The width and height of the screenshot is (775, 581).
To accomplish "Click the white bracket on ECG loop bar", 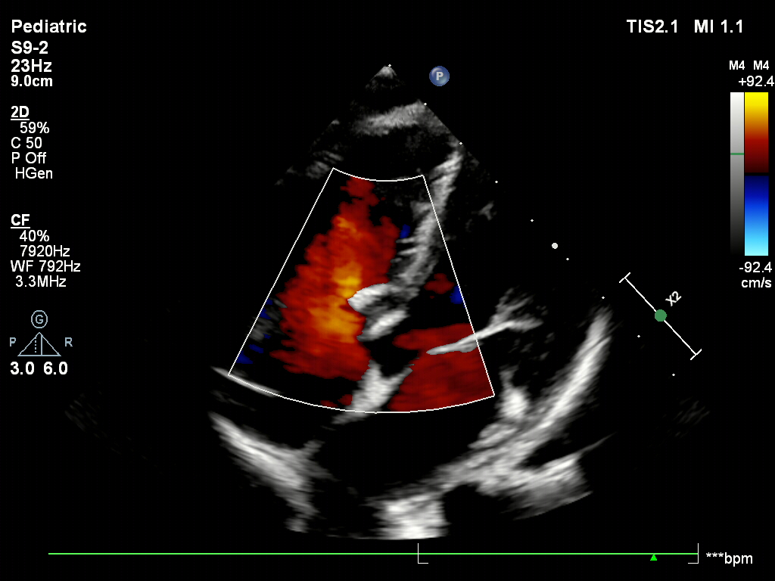I will [422, 553].
